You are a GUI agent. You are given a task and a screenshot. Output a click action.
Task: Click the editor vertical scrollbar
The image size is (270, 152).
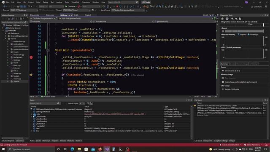click(x=217, y=59)
